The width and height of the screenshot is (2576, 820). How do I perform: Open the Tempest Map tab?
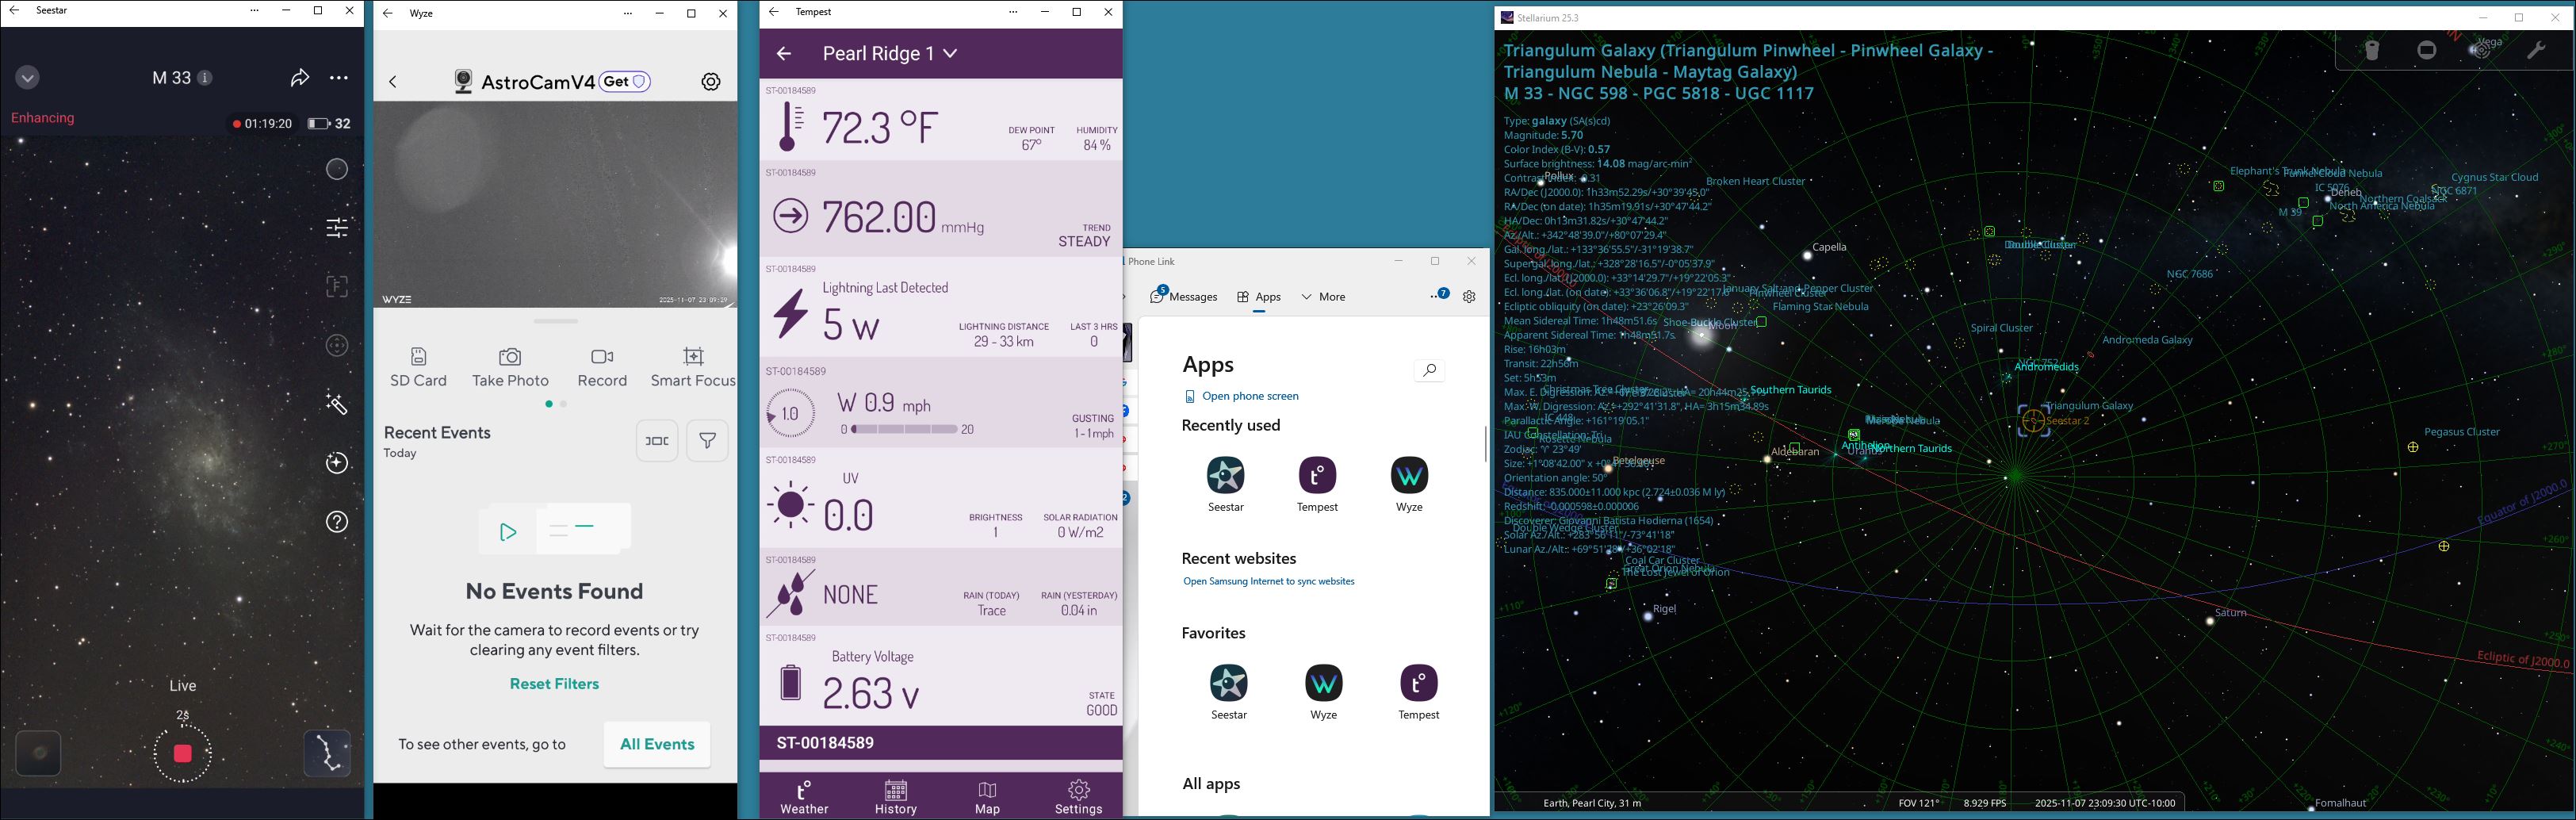987,797
